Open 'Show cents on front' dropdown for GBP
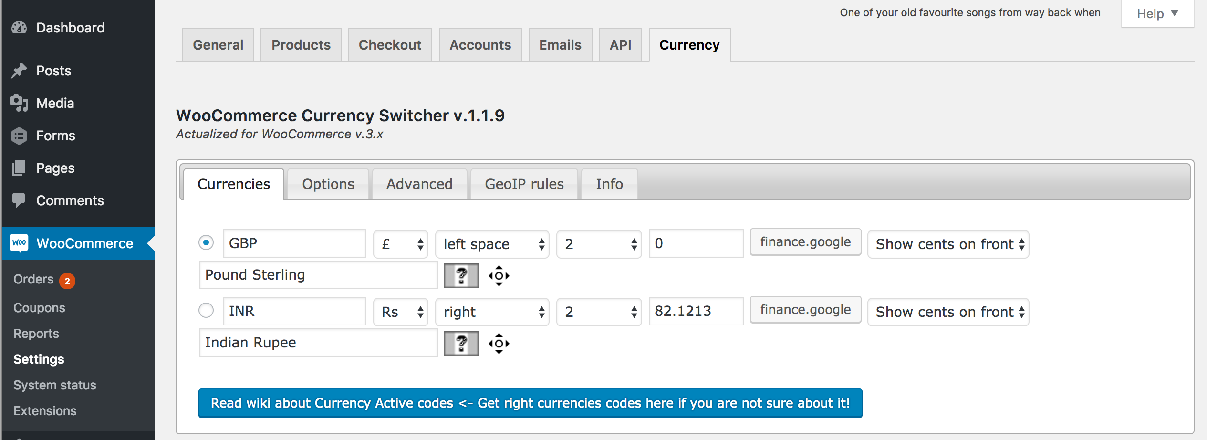Image resolution: width=1207 pixels, height=440 pixels. 948,244
